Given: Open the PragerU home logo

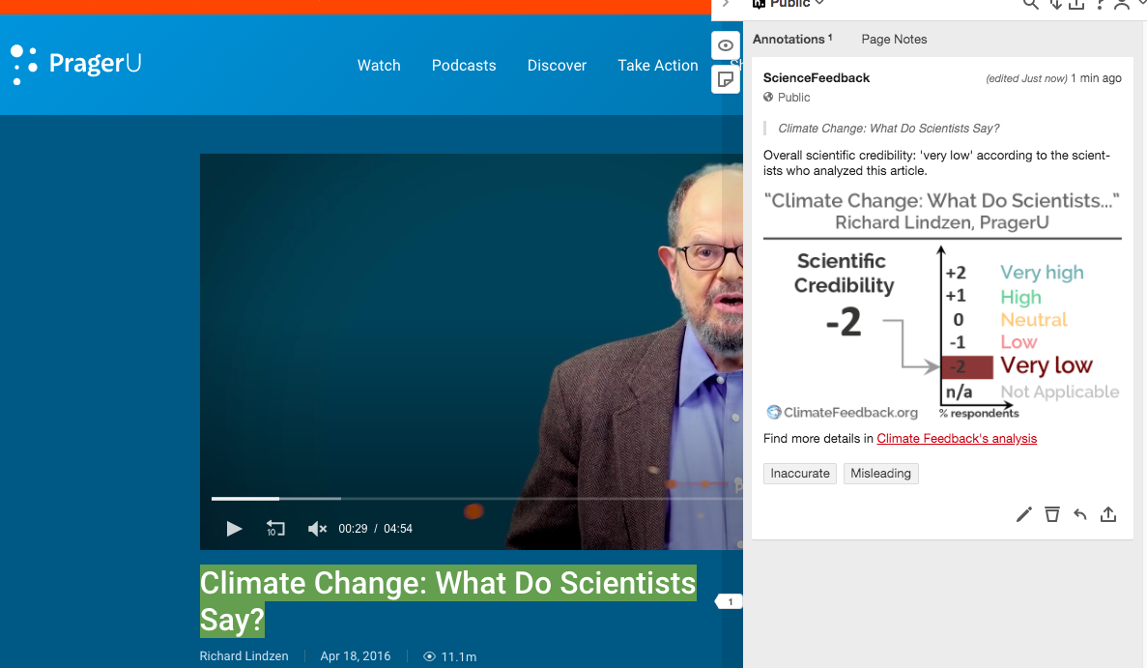Looking at the screenshot, I should pos(75,65).
